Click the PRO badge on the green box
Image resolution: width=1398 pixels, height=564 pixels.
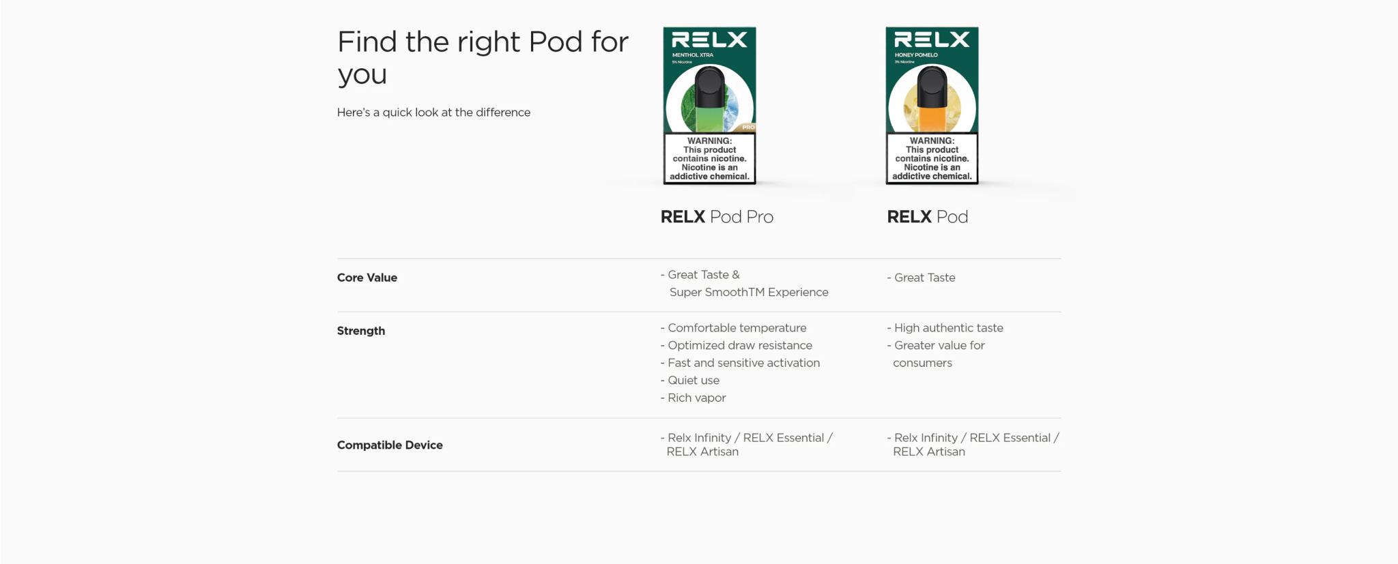[748, 128]
